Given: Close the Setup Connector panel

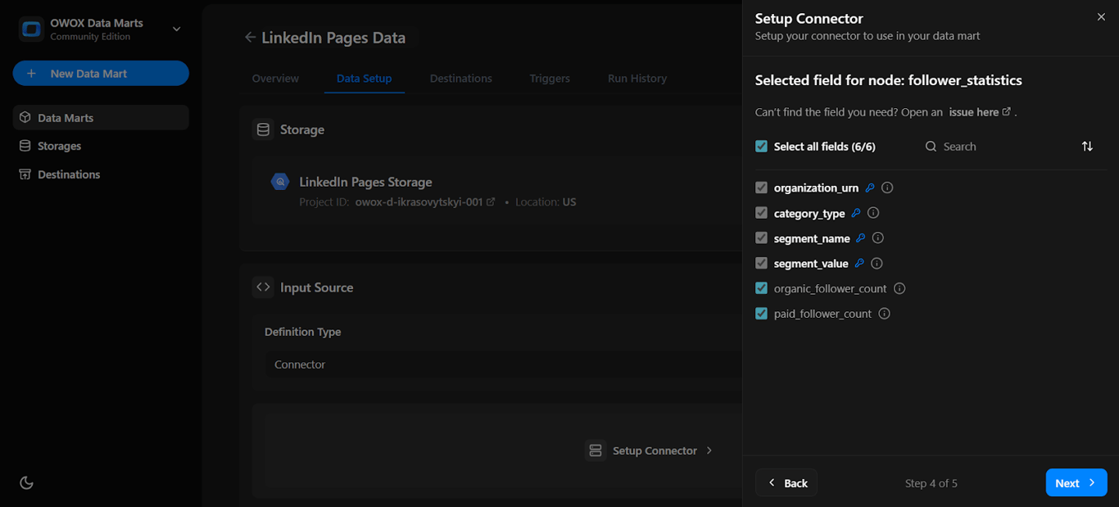Looking at the screenshot, I should (x=1101, y=17).
